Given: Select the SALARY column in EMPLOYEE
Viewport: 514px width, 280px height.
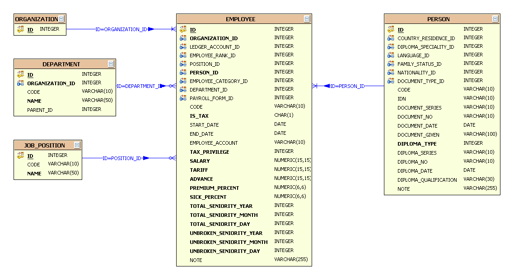Looking at the screenshot, I should (x=200, y=161).
